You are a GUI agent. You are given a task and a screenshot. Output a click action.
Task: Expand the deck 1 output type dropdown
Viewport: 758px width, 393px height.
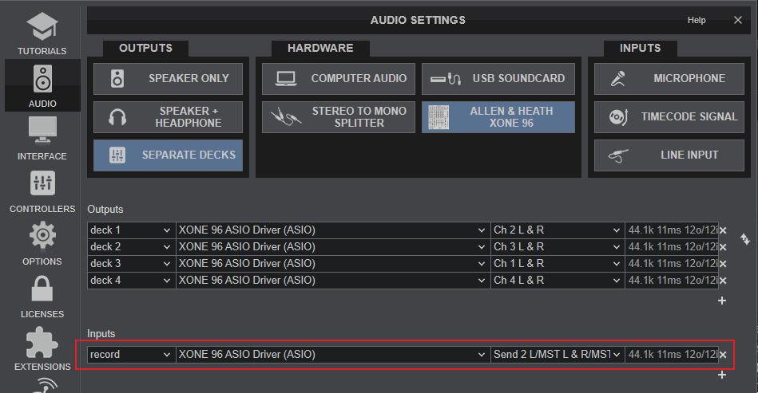pyautogui.click(x=131, y=230)
